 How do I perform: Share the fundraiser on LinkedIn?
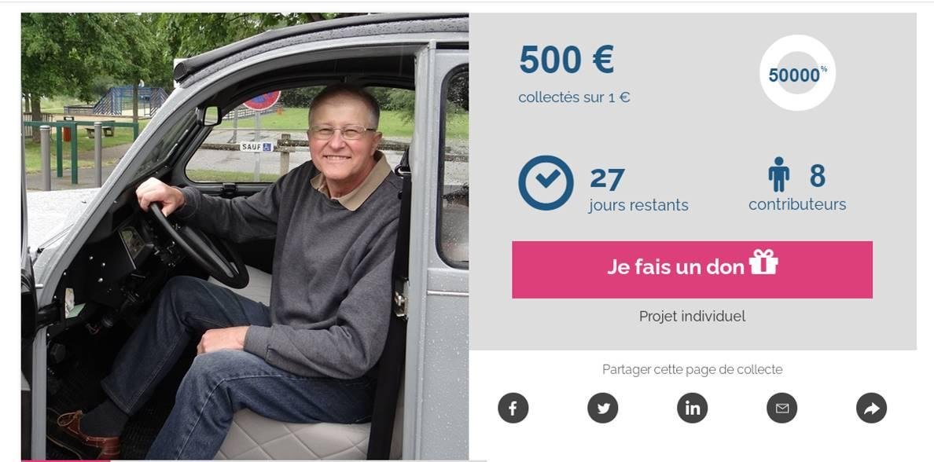click(692, 409)
